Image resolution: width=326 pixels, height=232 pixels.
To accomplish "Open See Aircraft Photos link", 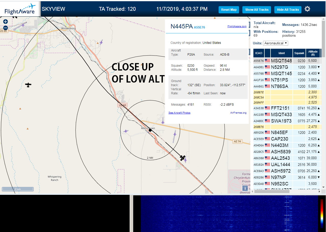I will click(x=179, y=113).
